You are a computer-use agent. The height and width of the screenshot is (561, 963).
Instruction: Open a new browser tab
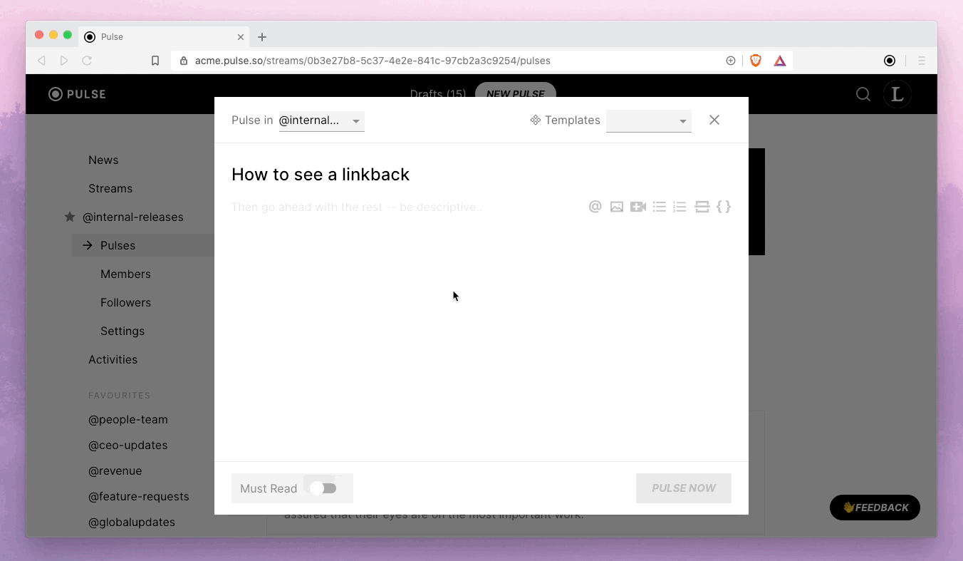[x=262, y=37]
